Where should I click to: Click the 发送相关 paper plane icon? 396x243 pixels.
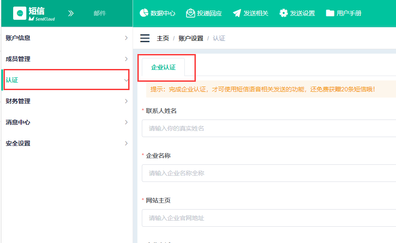(x=237, y=13)
